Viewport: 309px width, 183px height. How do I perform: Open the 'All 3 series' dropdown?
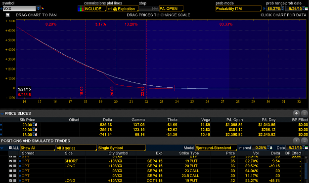tap(77, 148)
